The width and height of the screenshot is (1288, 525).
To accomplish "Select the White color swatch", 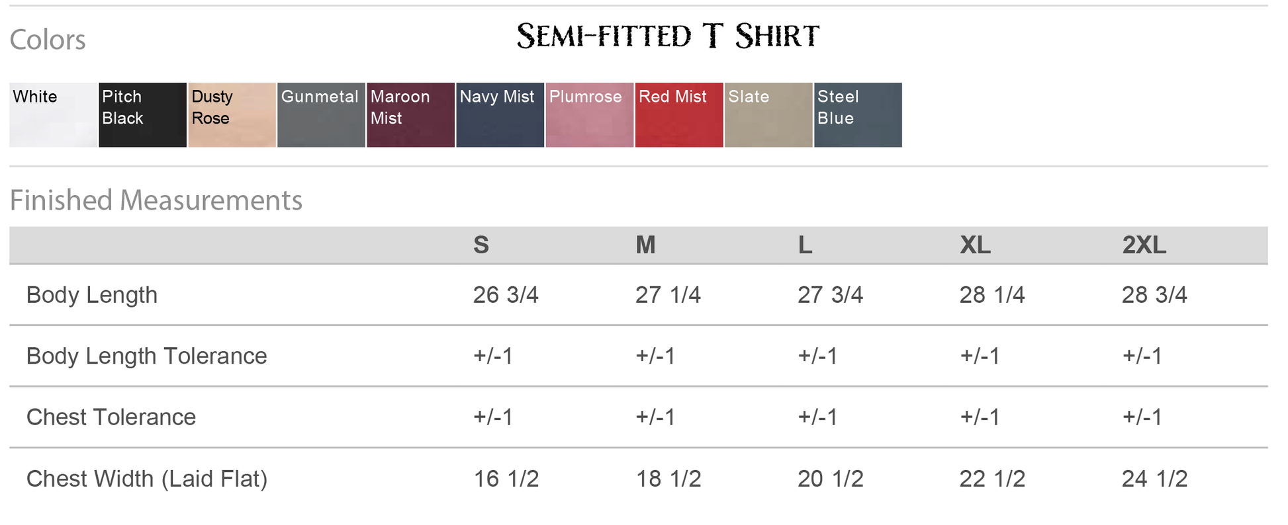I will coord(53,114).
